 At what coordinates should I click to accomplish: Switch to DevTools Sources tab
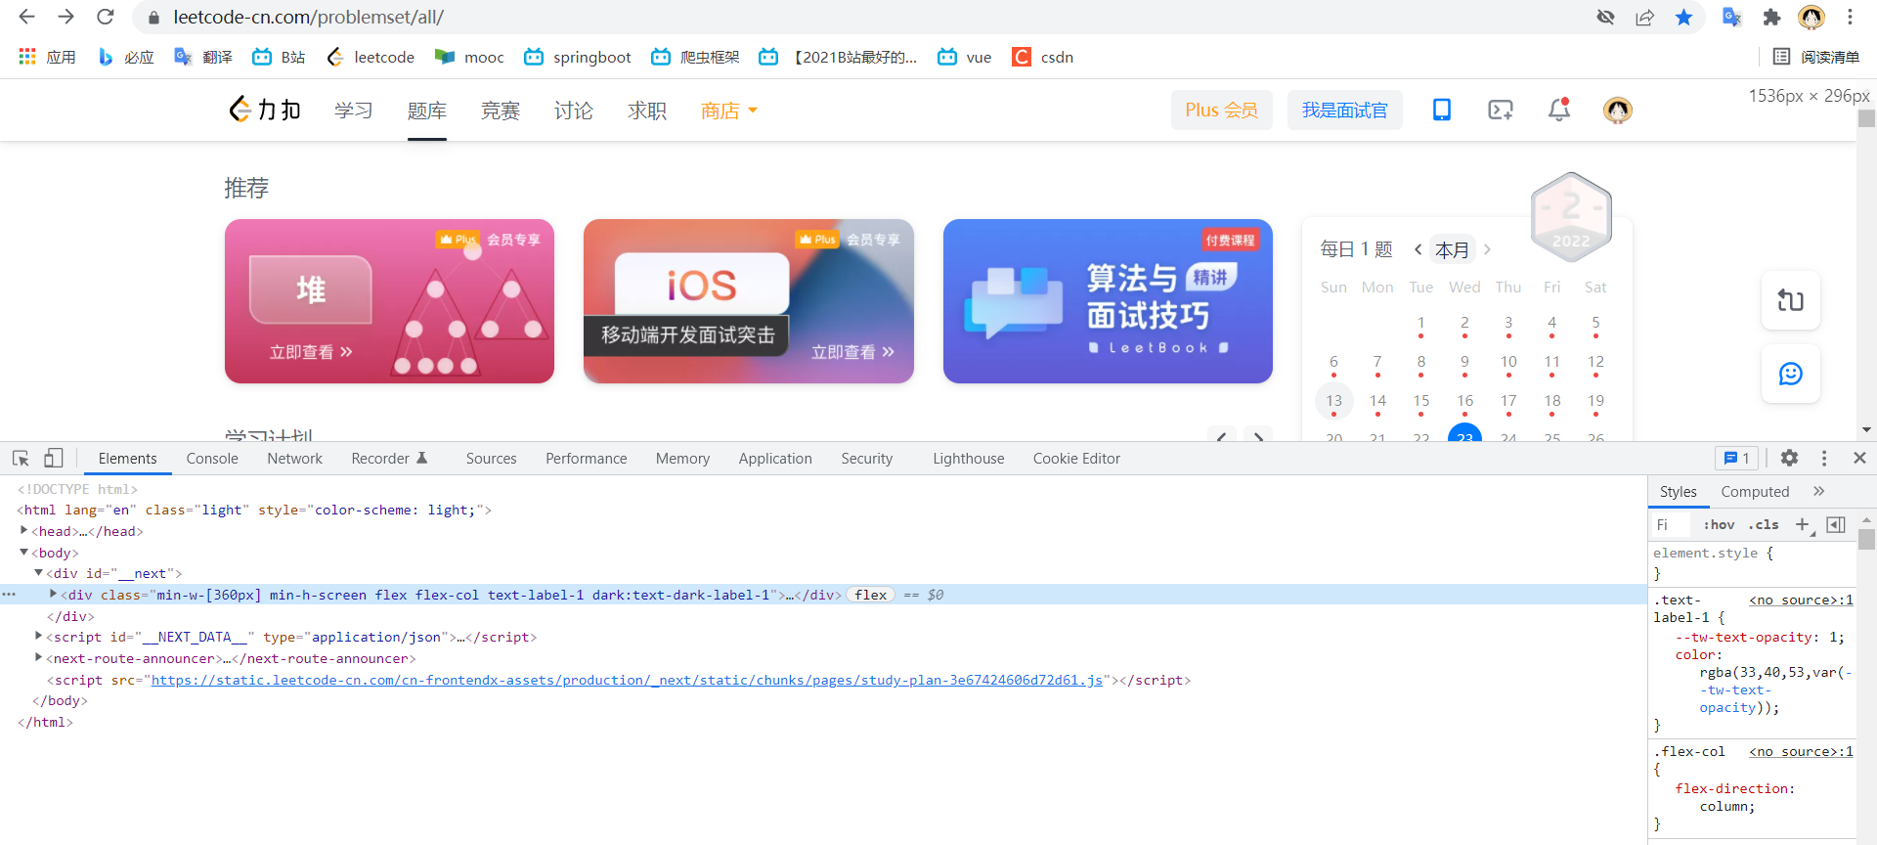pyautogui.click(x=491, y=459)
